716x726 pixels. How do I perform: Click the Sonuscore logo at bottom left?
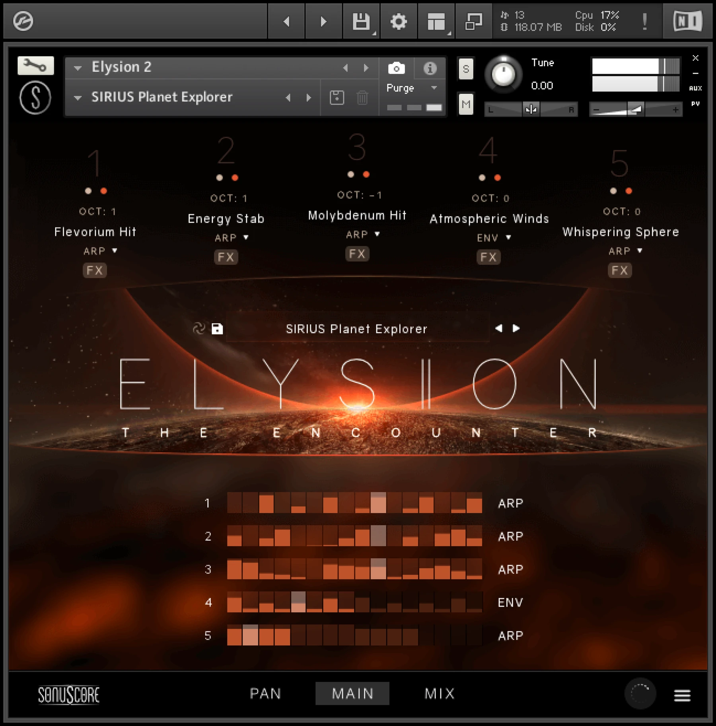tap(69, 695)
